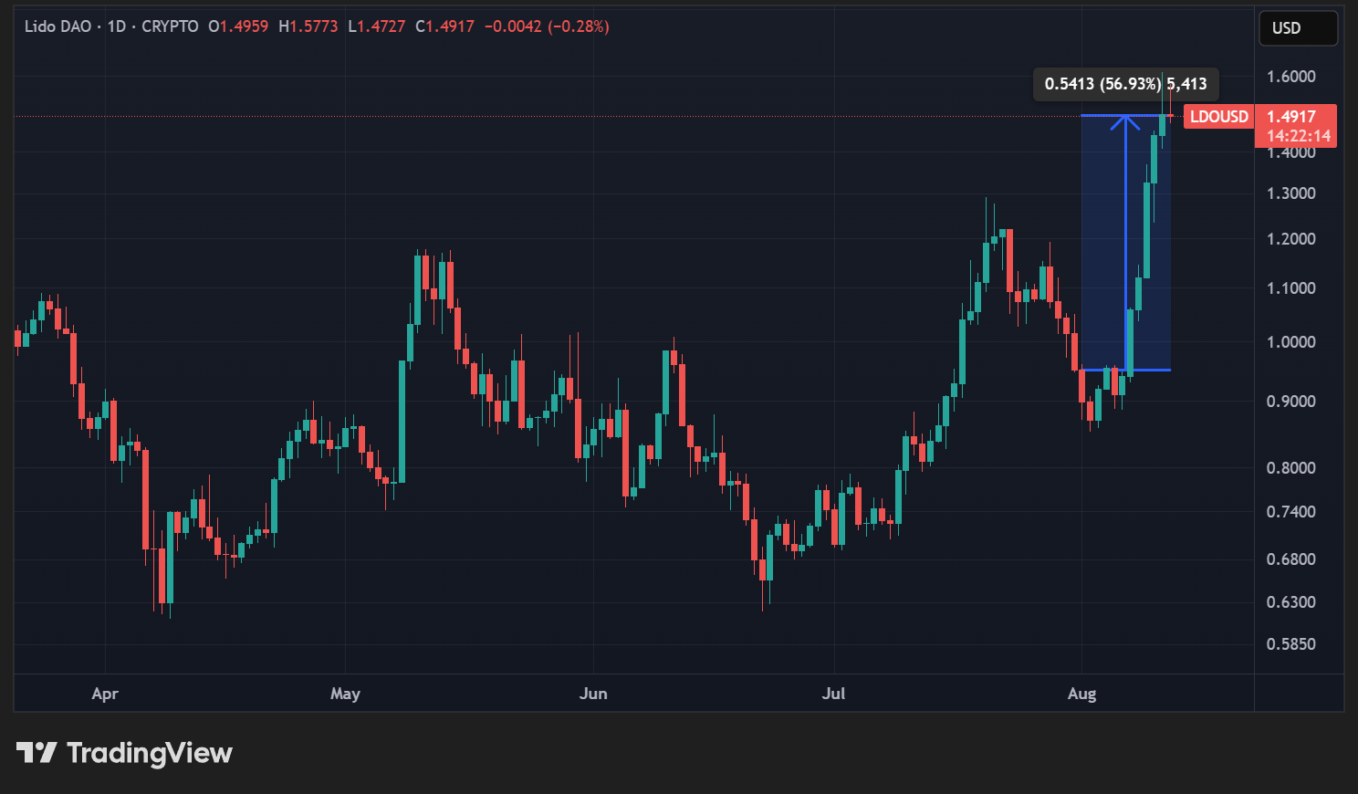The image size is (1358, 794).
Task: Click the May label on time axis
Action: click(x=345, y=694)
